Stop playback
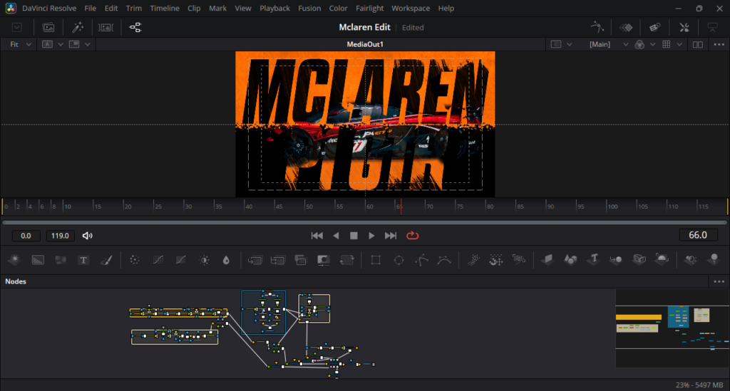Screen dimensions: 730x391 pyautogui.click(x=354, y=236)
